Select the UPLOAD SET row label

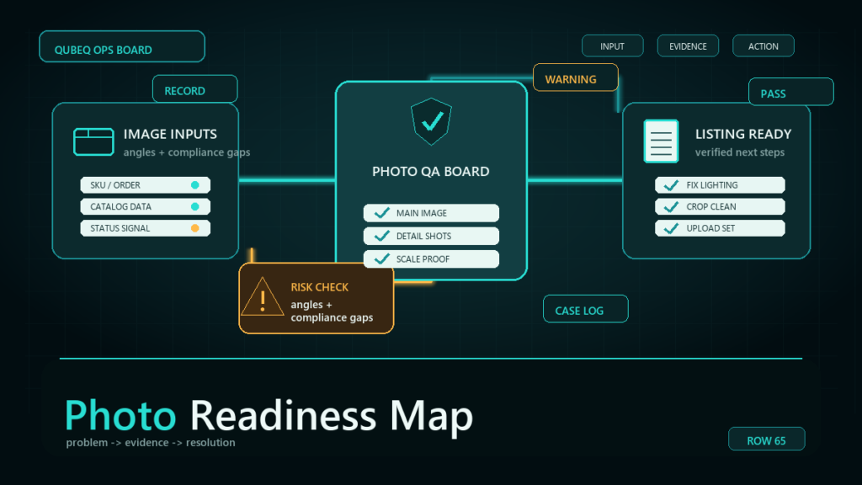coord(710,228)
